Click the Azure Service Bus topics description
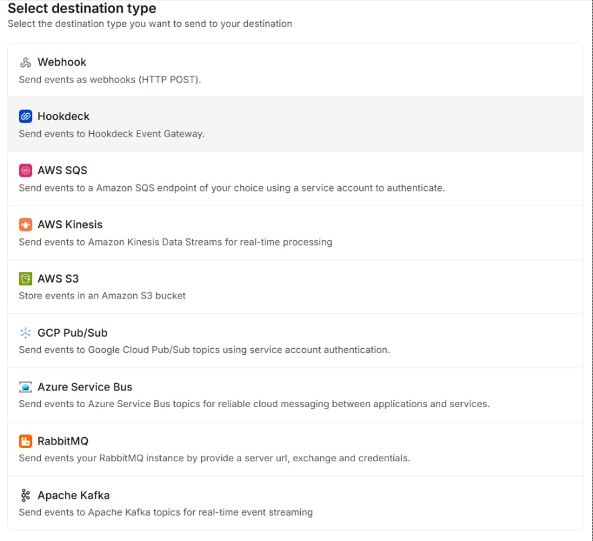593x541 pixels. coord(254,404)
